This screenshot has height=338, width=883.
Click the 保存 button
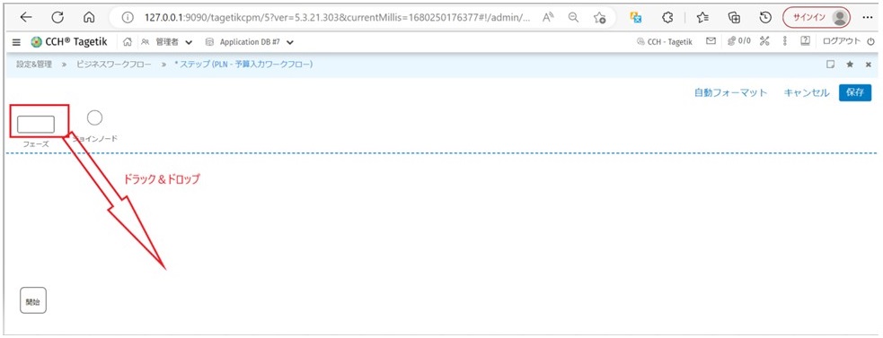pyautogui.click(x=855, y=93)
